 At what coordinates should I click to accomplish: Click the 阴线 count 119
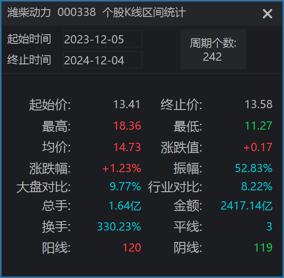(x=263, y=247)
